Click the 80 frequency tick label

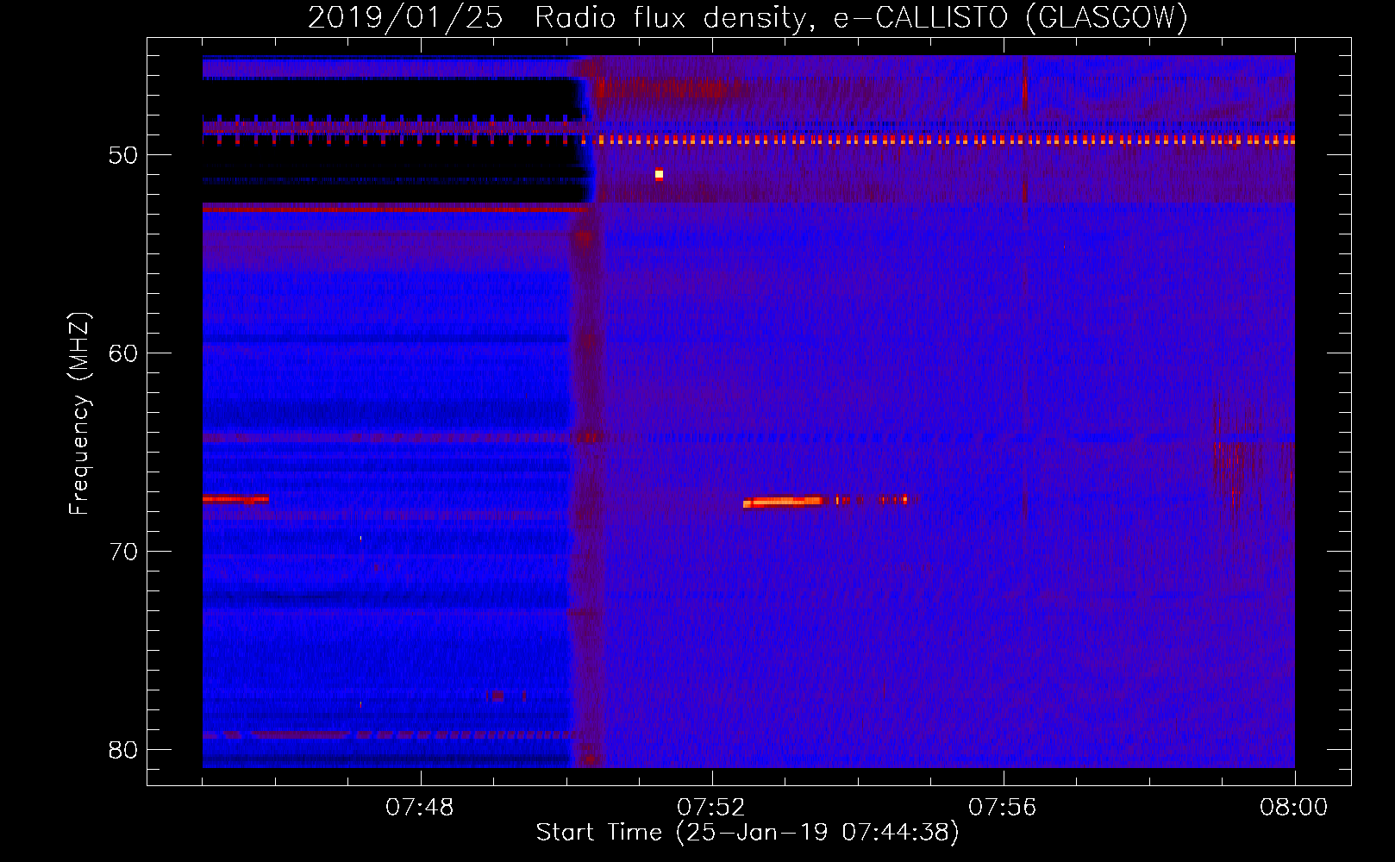coord(123,750)
